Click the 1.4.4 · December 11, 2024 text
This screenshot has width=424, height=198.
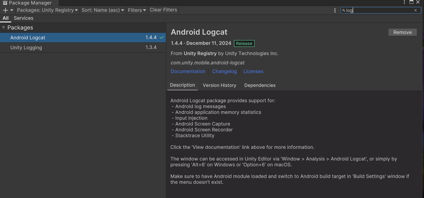click(201, 43)
